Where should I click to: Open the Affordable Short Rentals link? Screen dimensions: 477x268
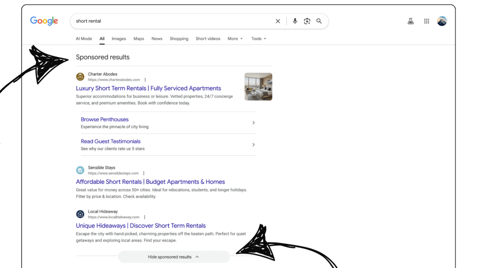click(150, 181)
